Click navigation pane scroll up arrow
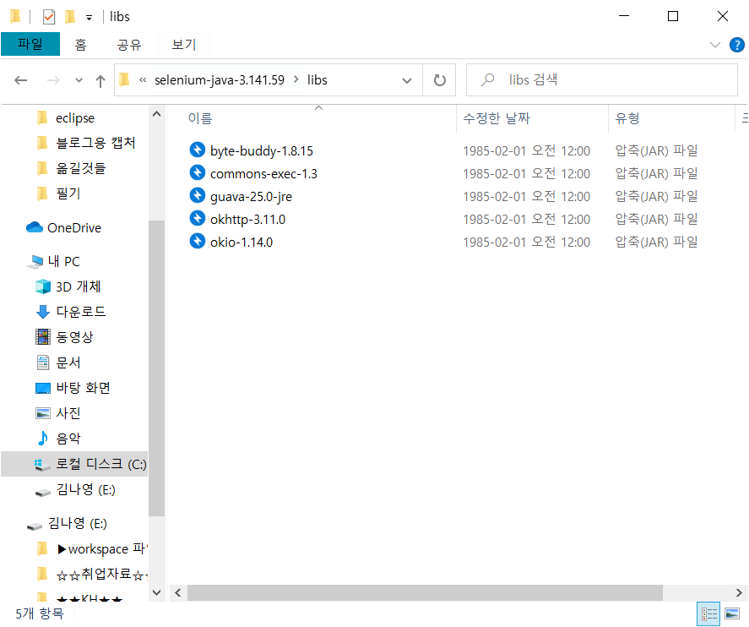This screenshot has width=749, height=627. point(156,114)
